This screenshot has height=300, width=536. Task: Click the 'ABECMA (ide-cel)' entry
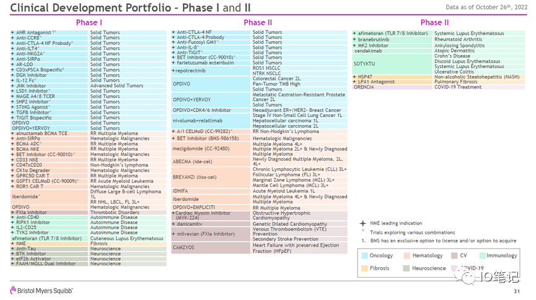(x=193, y=162)
